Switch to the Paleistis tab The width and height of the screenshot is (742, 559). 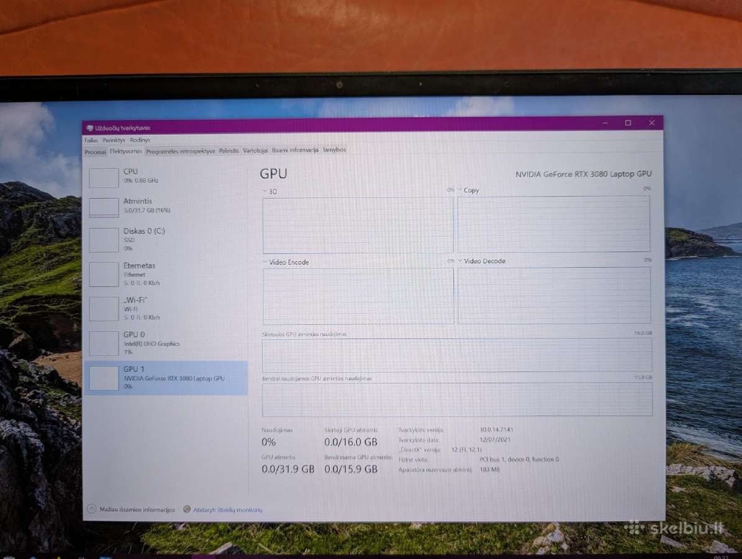tap(229, 151)
